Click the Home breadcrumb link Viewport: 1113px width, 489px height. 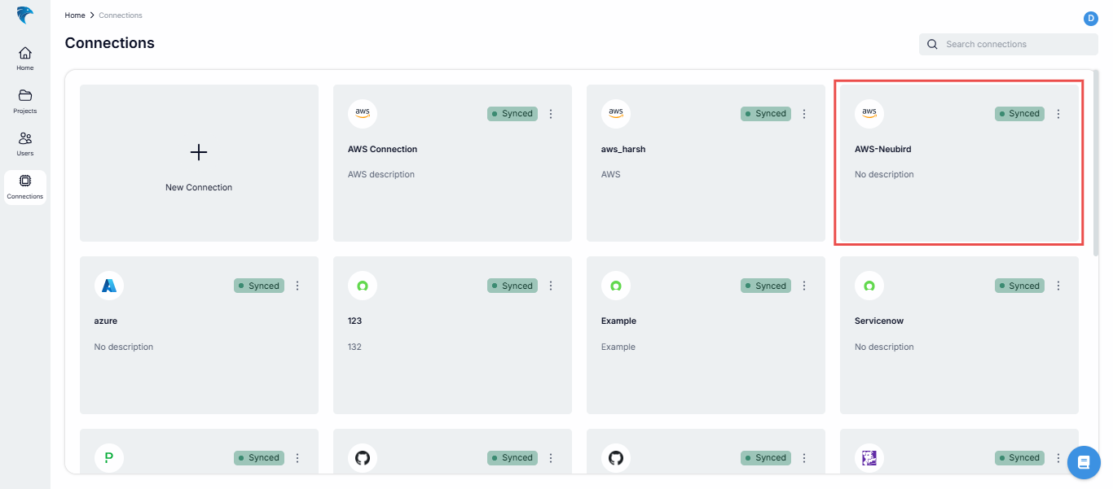pos(75,15)
